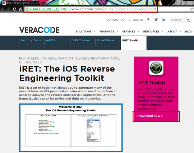Click the browser forward arrow

[x=9, y=9]
